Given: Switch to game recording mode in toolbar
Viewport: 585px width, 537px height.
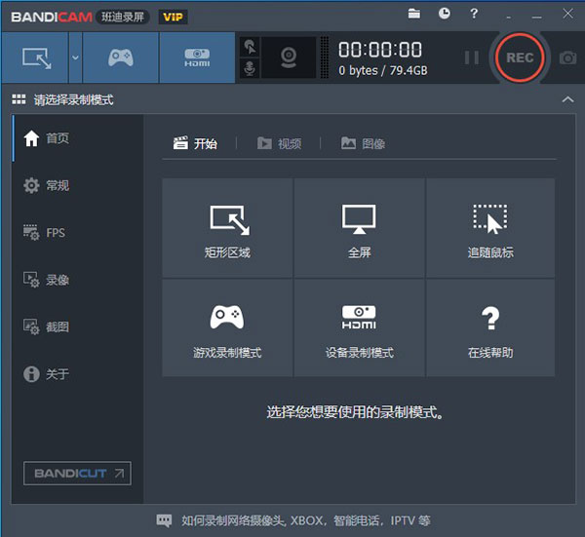Looking at the screenshot, I should click(x=121, y=58).
